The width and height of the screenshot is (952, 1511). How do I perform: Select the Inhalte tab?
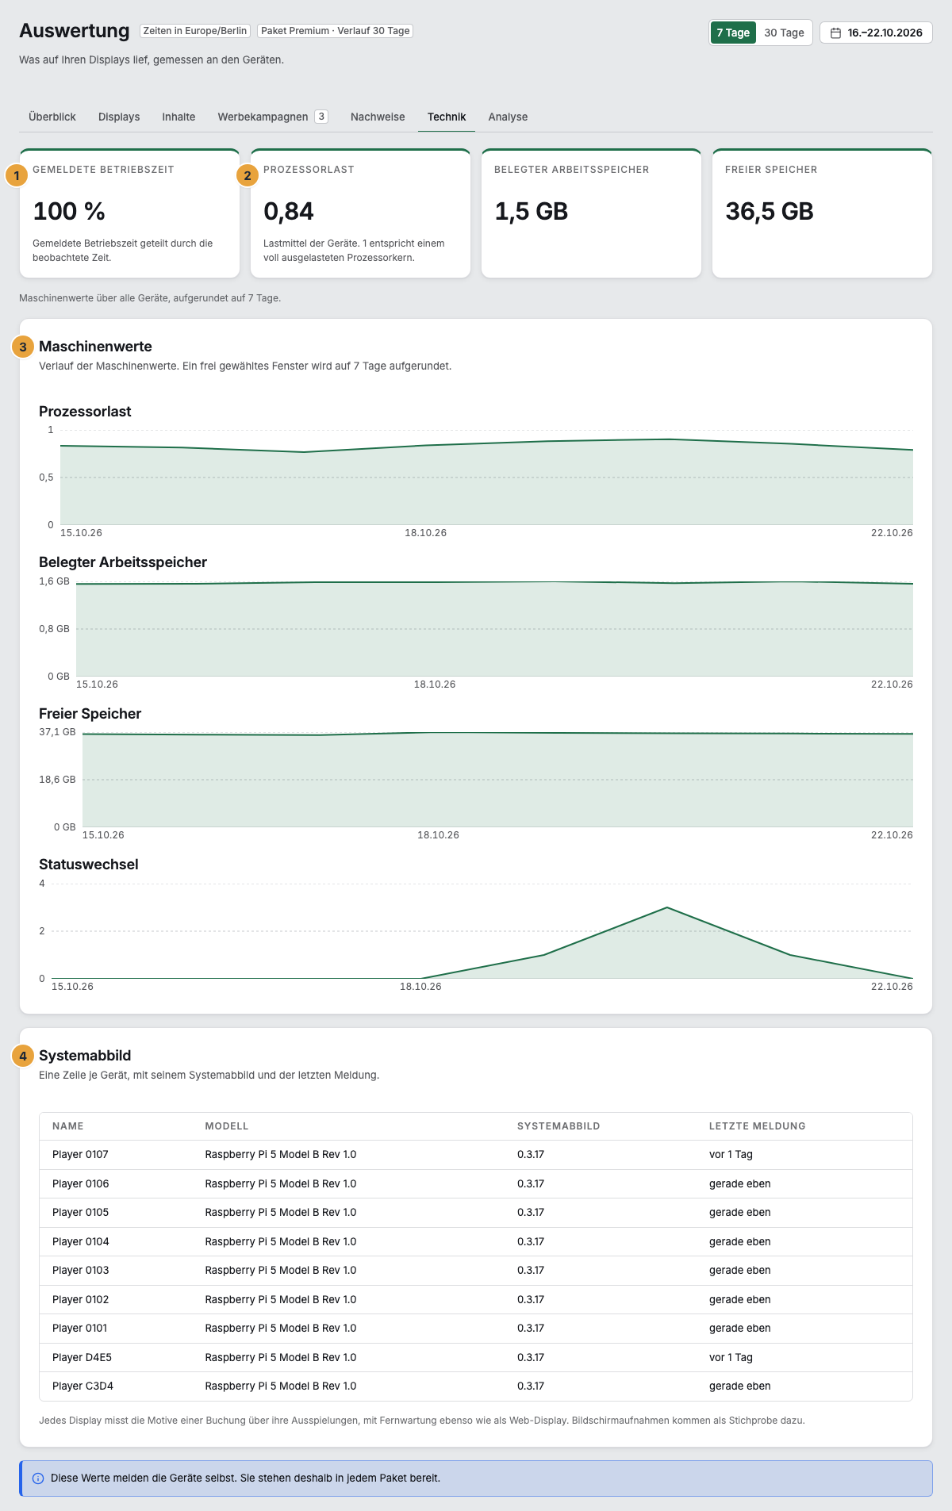coord(178,117)
